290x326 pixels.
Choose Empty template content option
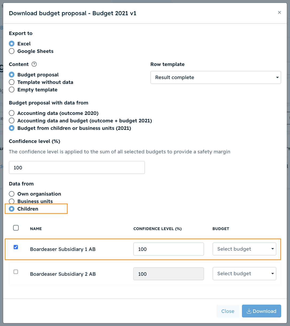click(x=12, y=90)
